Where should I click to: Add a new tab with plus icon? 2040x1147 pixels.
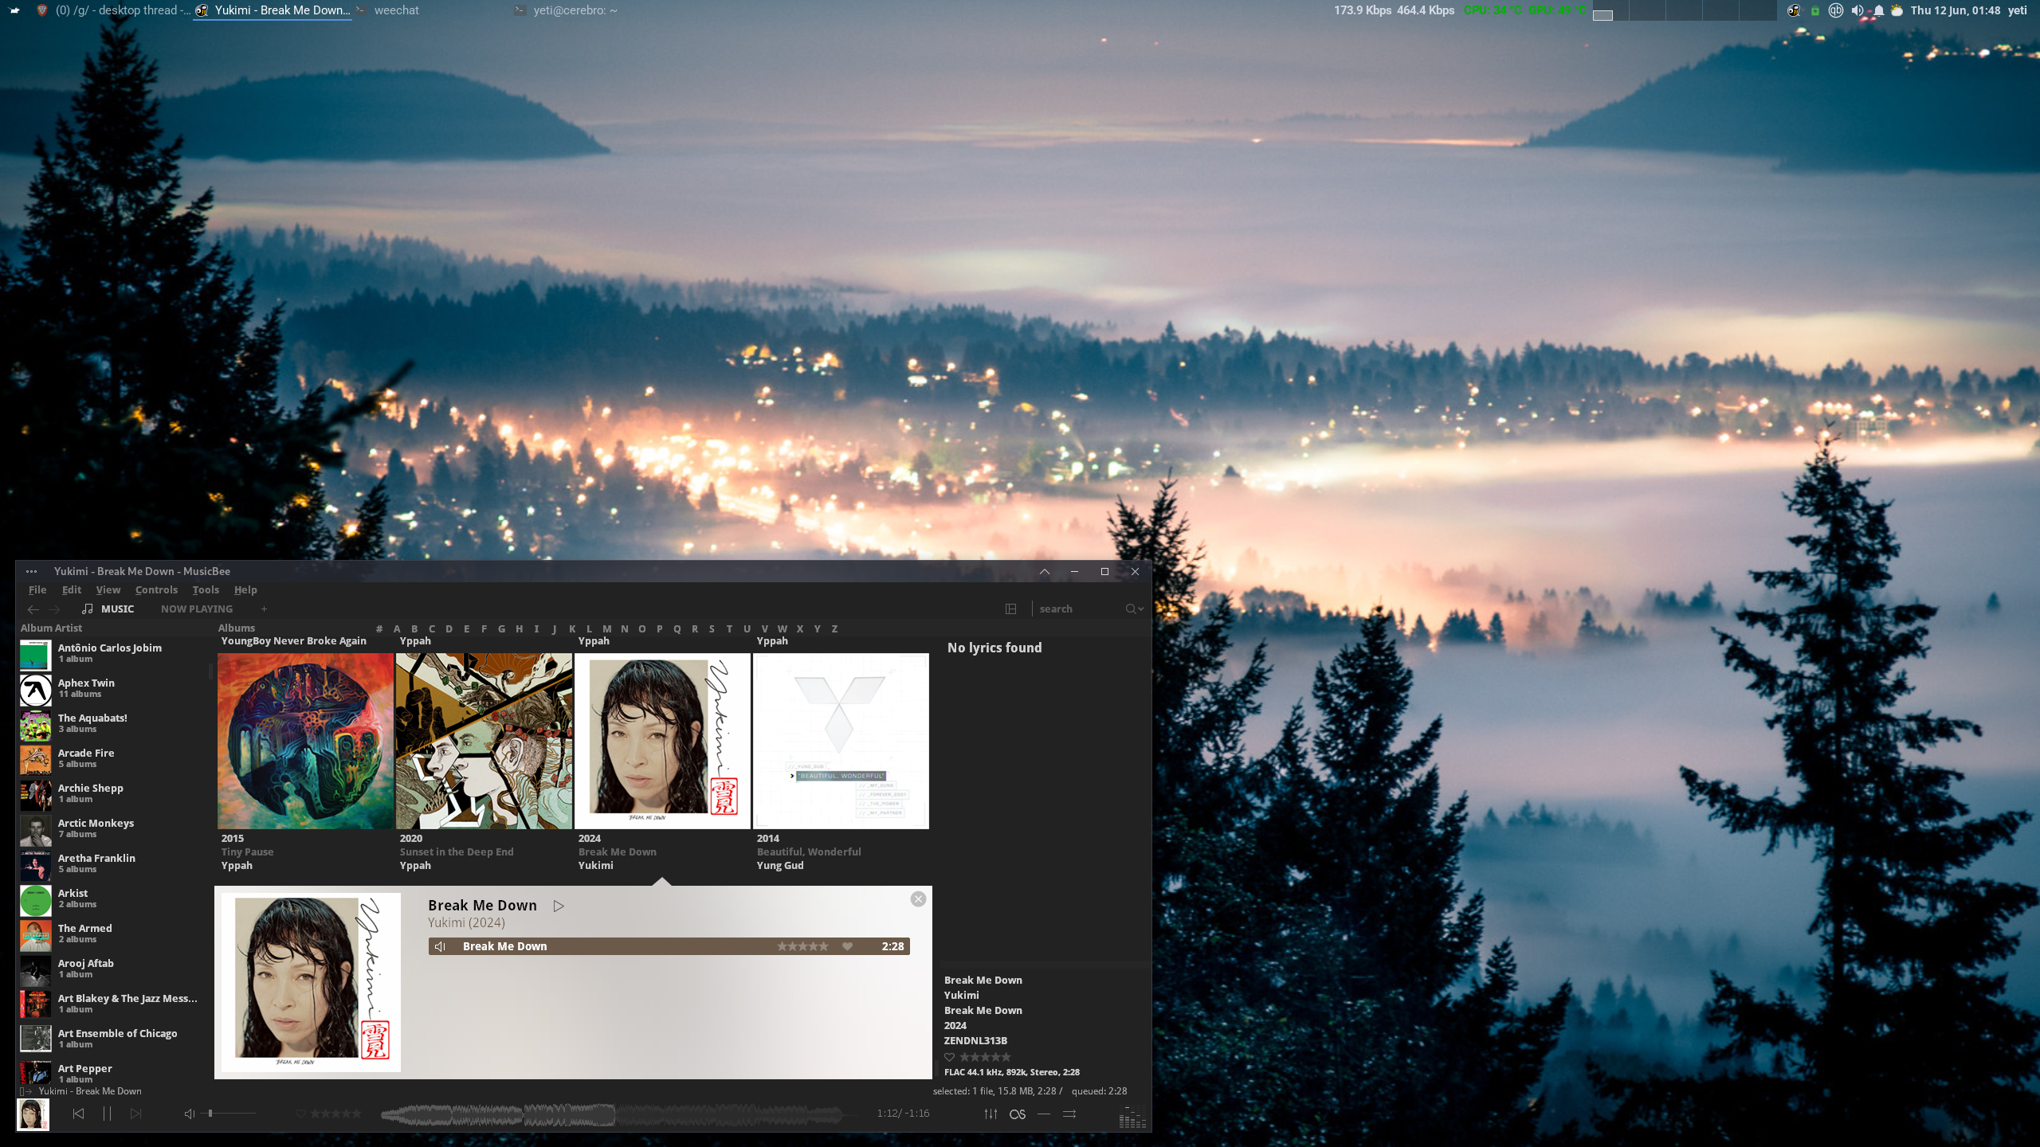pyautogui.click(x=264, y=609)
